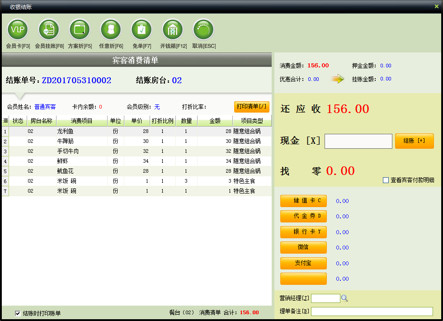Click the 会员级别 value 无
The height and width of the screenshot is (321, 443).
point(157,107)
